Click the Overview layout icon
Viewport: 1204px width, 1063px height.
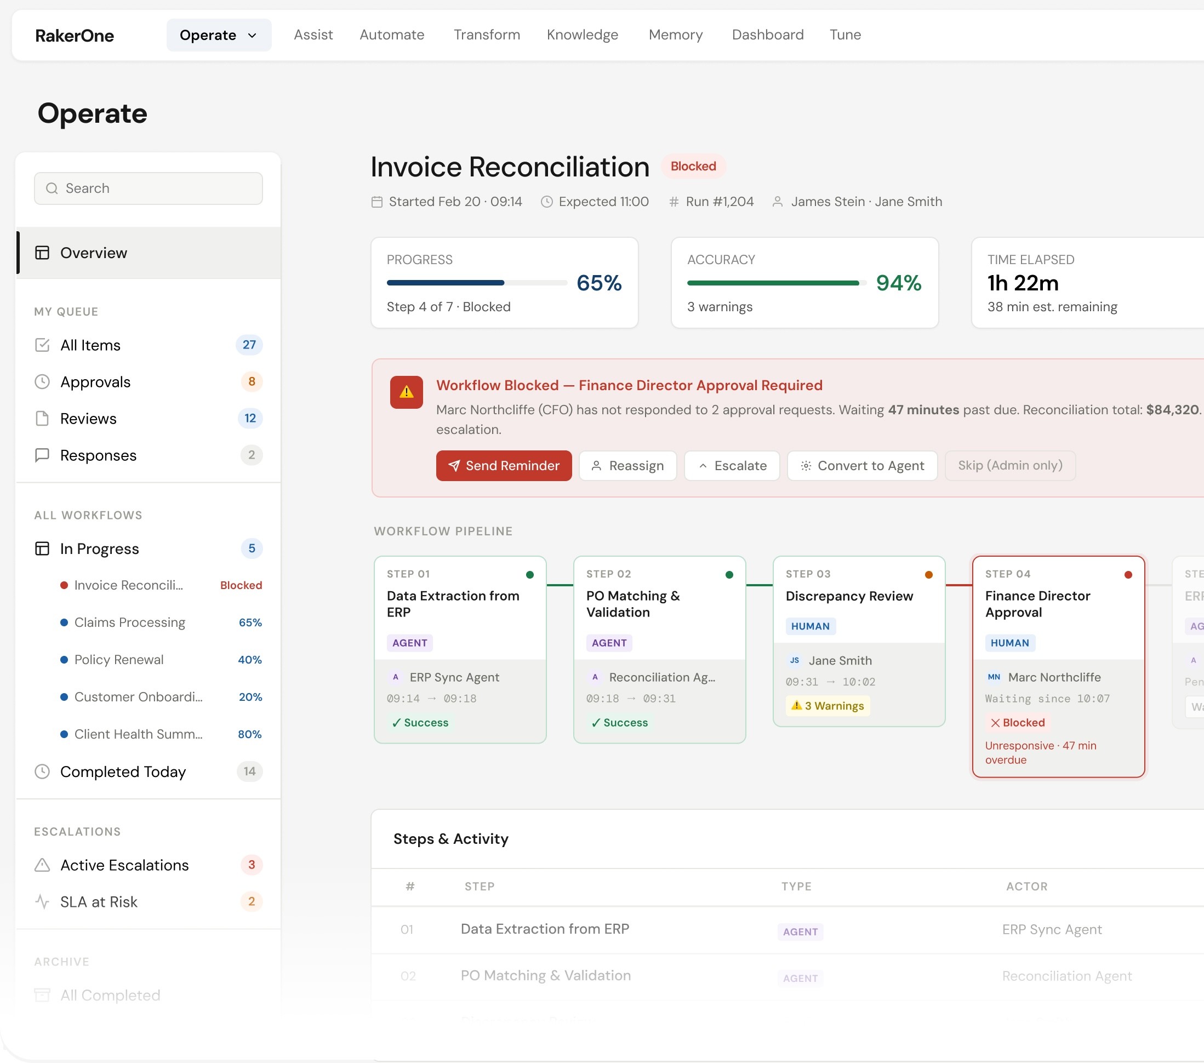tap(42, 253)
